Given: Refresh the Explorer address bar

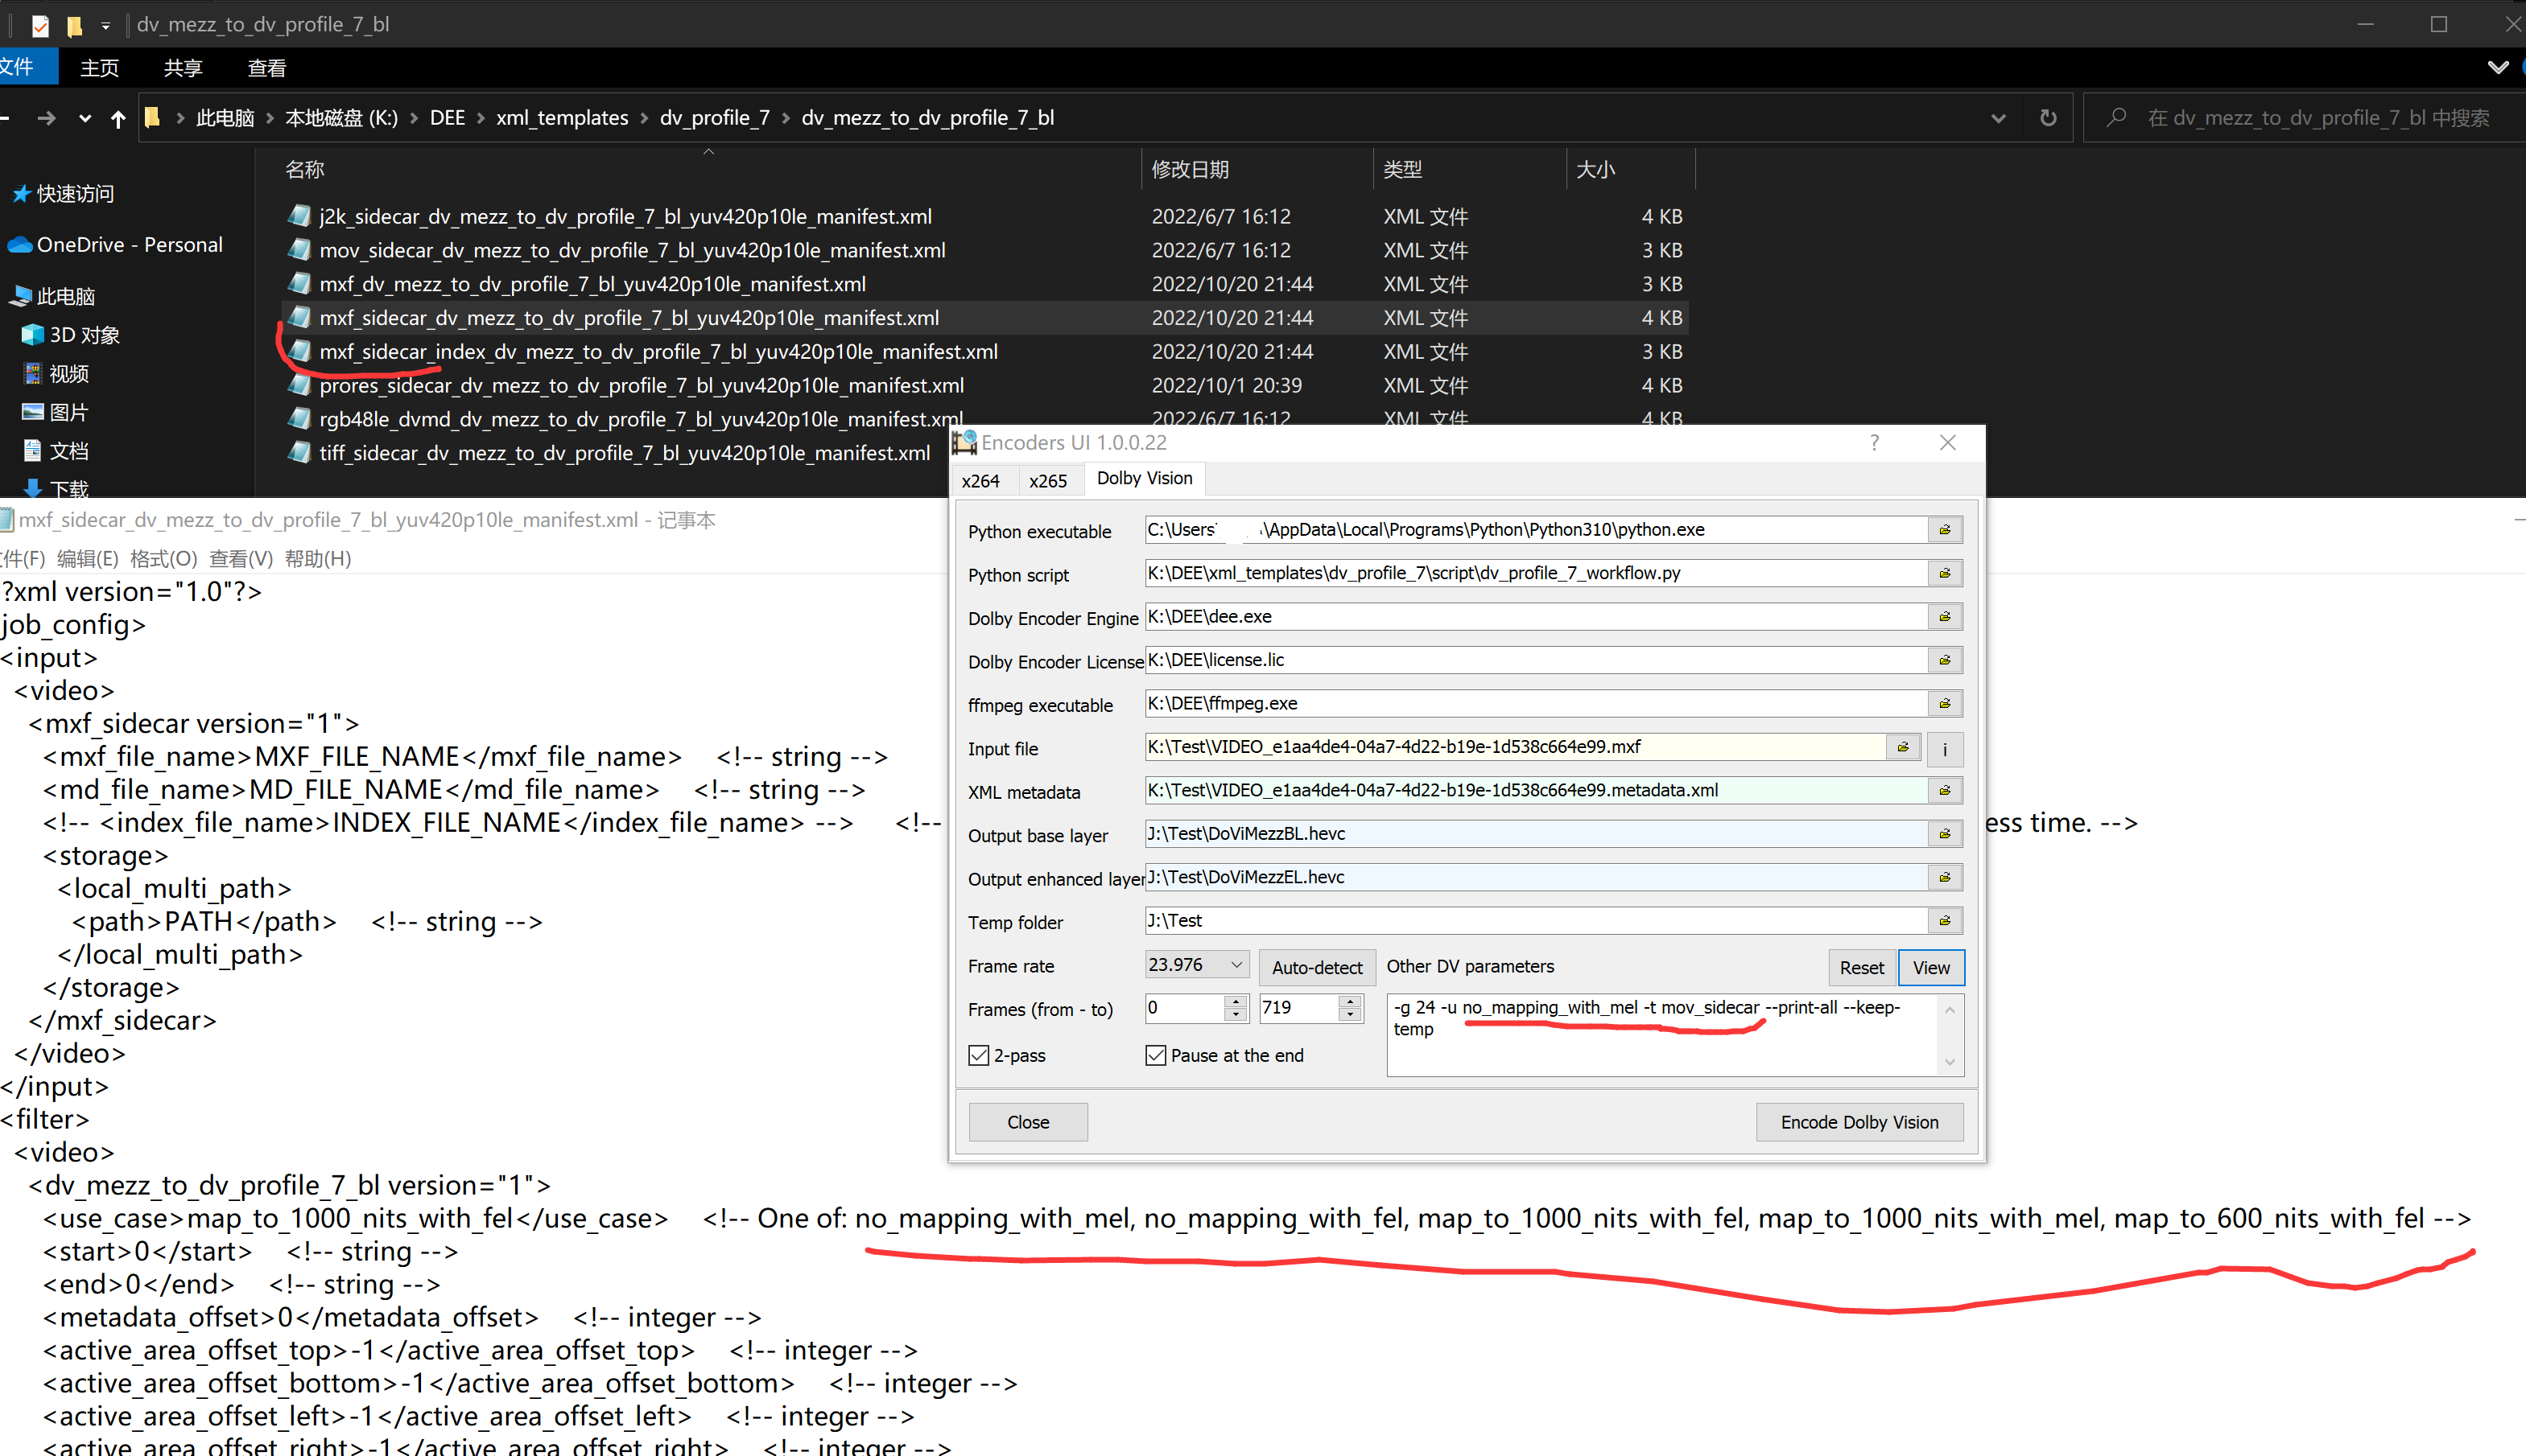Looking at the screenshot, I should 2048,117.
